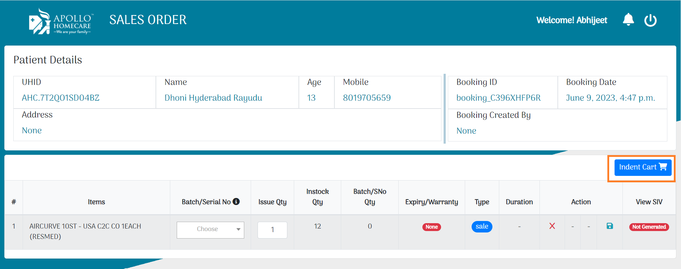Click the save floppy disk icon

coord(610,226)
